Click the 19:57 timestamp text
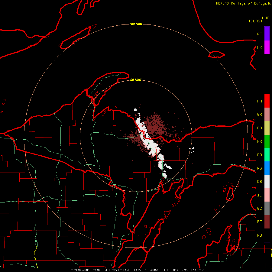Image resolution: width=272 pixels, height=272 pixels. [x=197, y=270]
